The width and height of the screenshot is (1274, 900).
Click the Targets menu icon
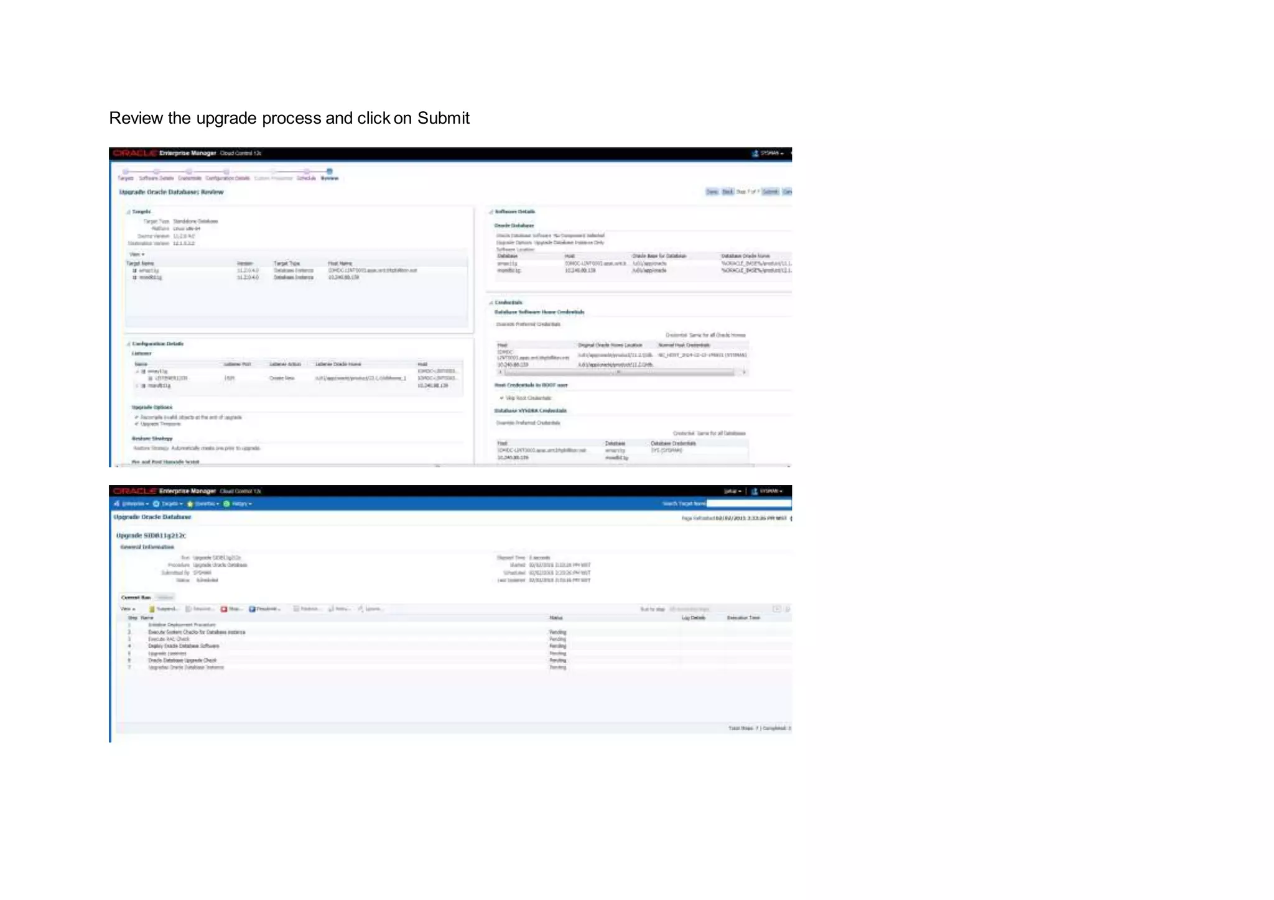tap(156, 504)
